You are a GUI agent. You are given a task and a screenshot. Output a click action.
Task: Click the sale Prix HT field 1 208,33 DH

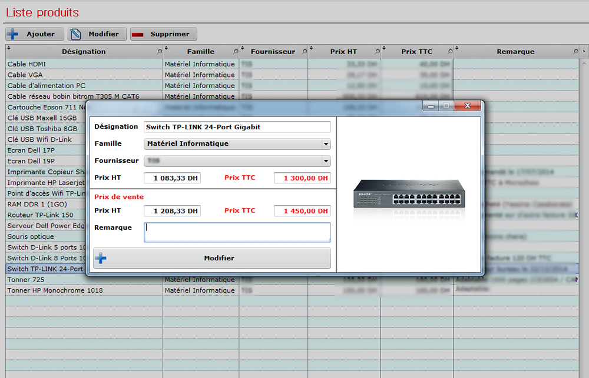point(172,211)
